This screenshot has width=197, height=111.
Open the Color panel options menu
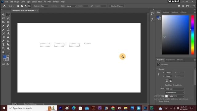195,12
